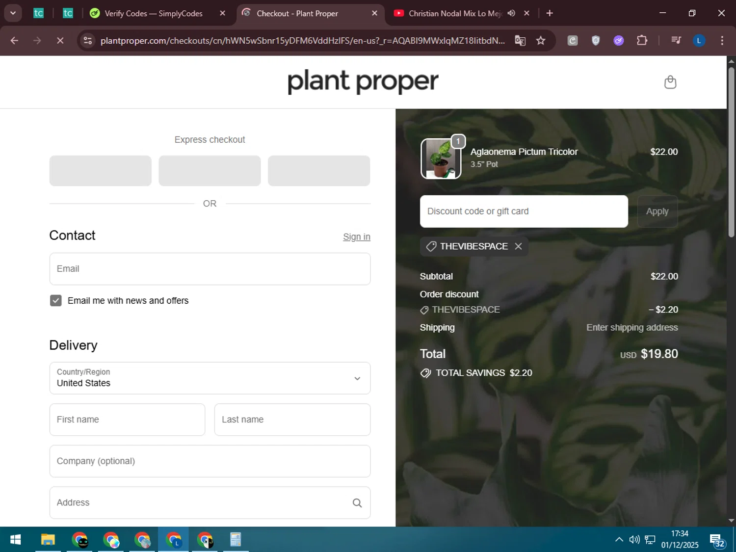The height and width of the screenshot is (552, 736).
Task: Focus the First name field
Action: tap(127, 420)
